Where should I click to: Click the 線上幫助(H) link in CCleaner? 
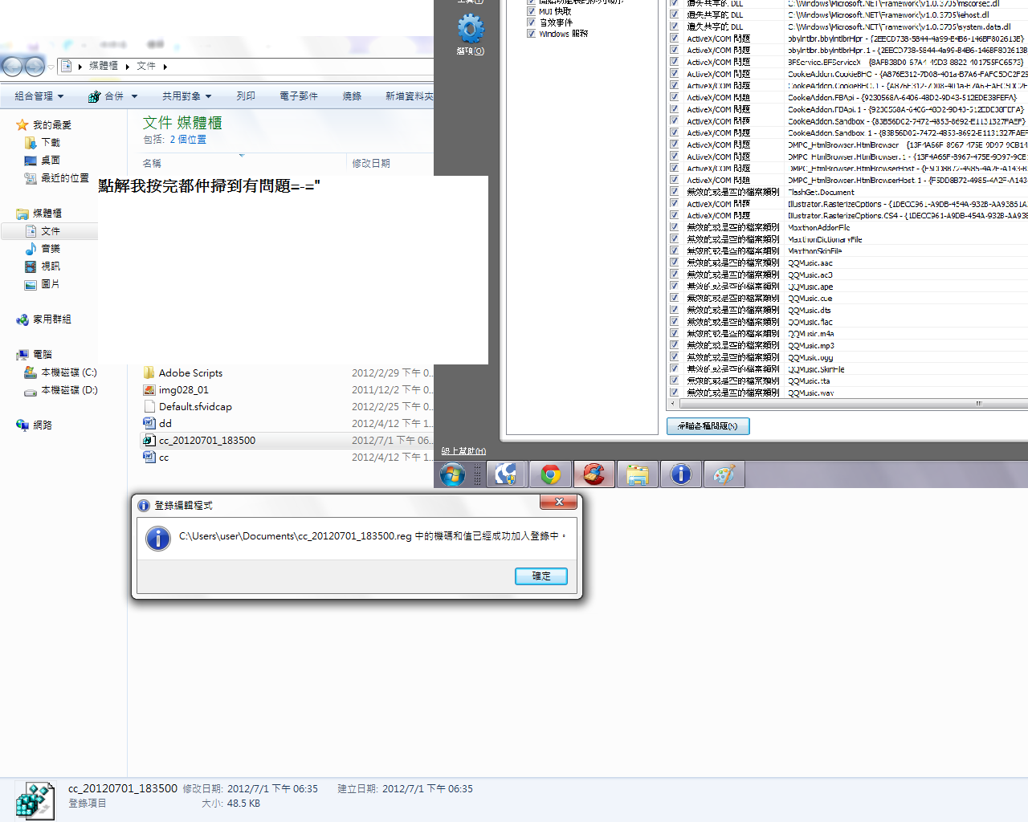point(463,451)
